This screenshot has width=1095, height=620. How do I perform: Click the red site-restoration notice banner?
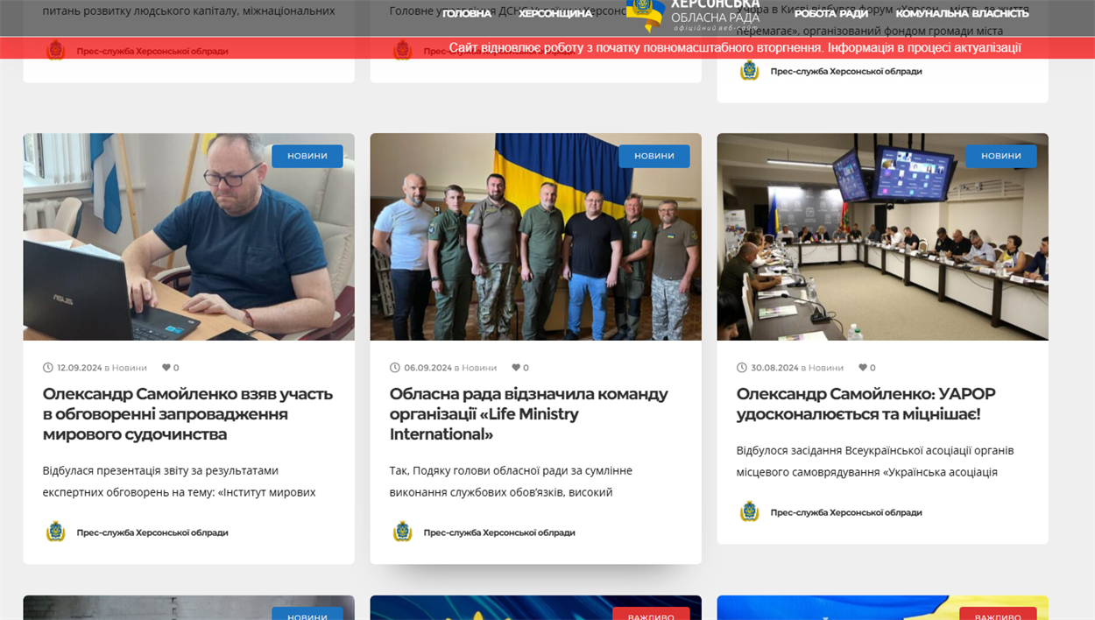547,48
